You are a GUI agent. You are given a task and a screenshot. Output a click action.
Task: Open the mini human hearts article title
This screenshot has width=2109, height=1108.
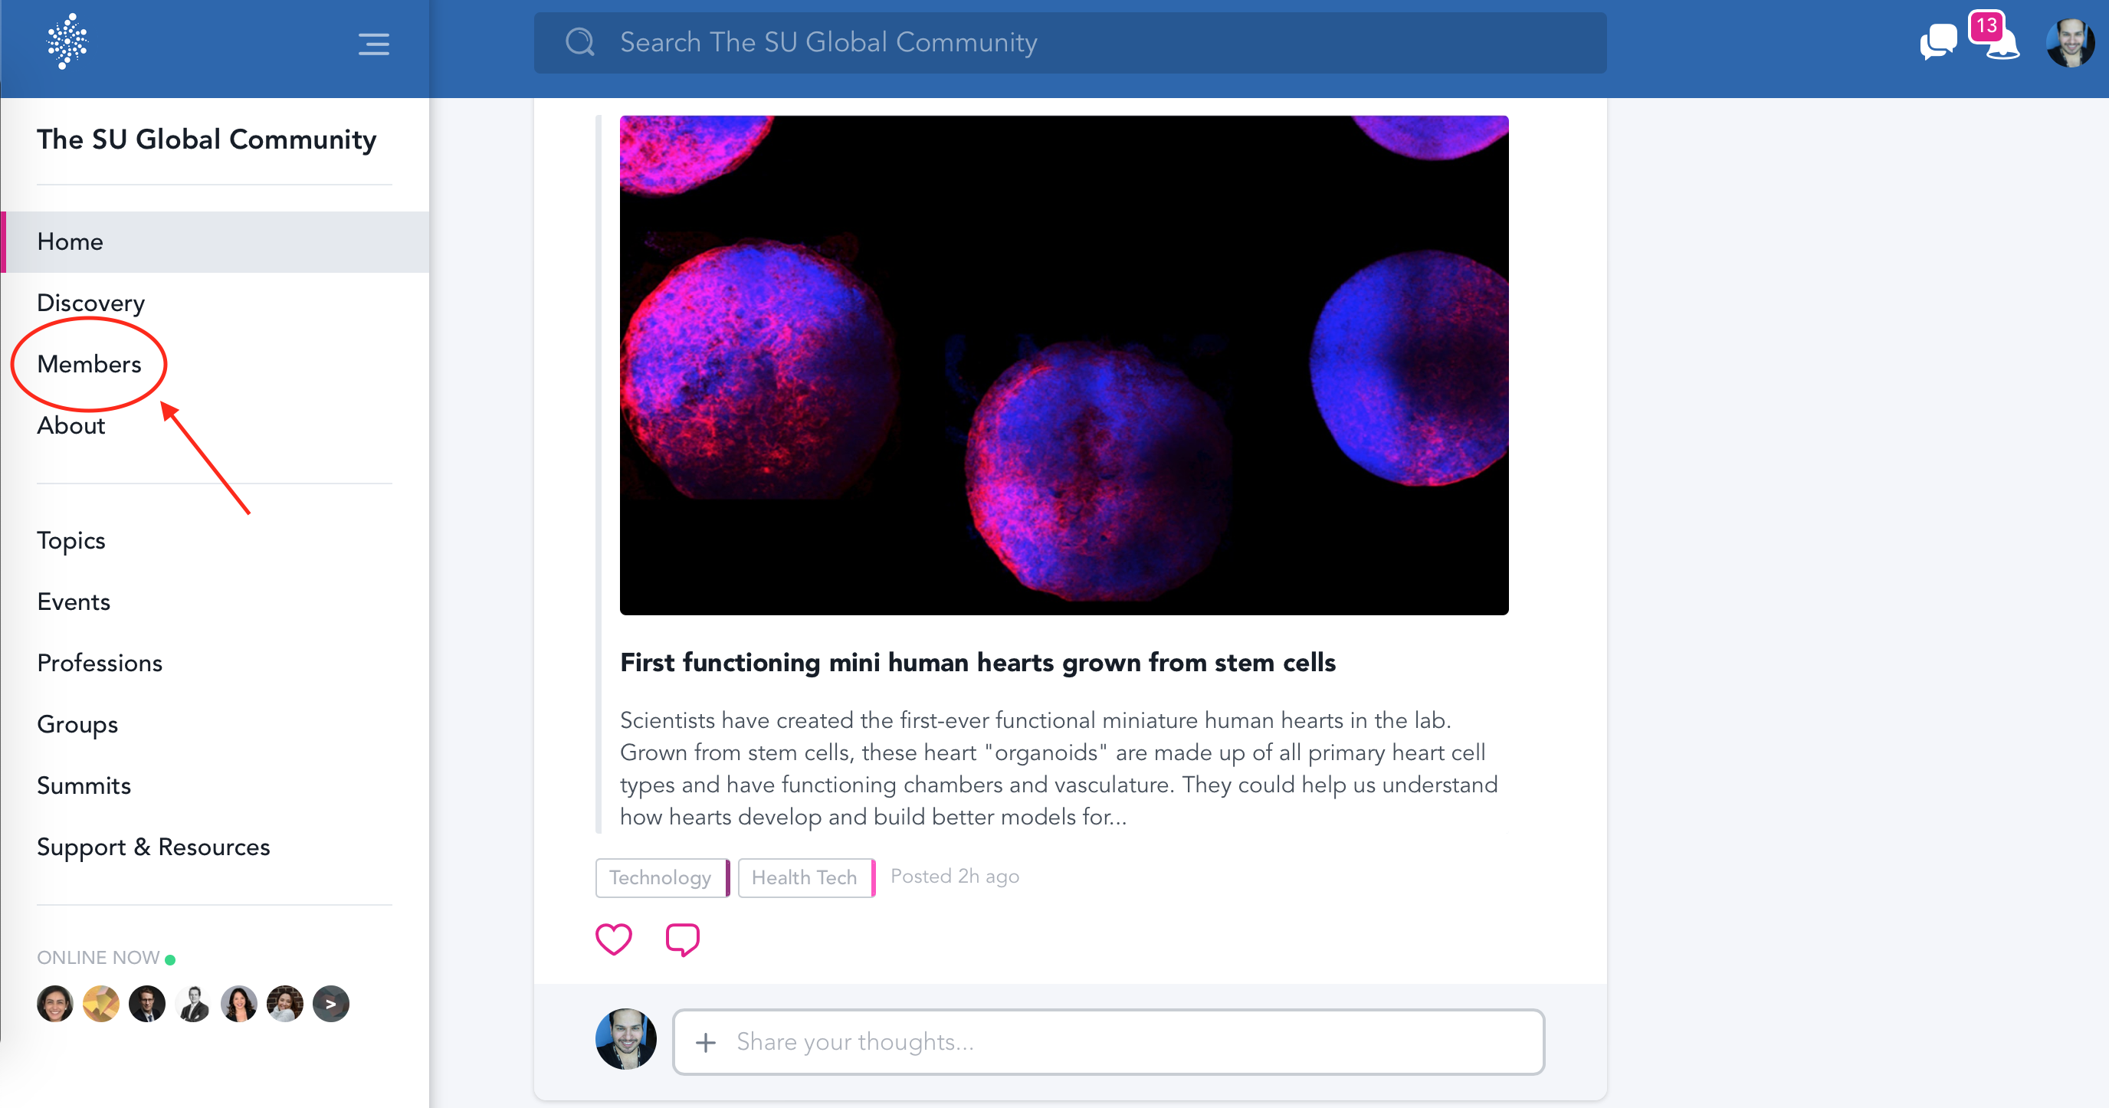[x=978, y=662]
